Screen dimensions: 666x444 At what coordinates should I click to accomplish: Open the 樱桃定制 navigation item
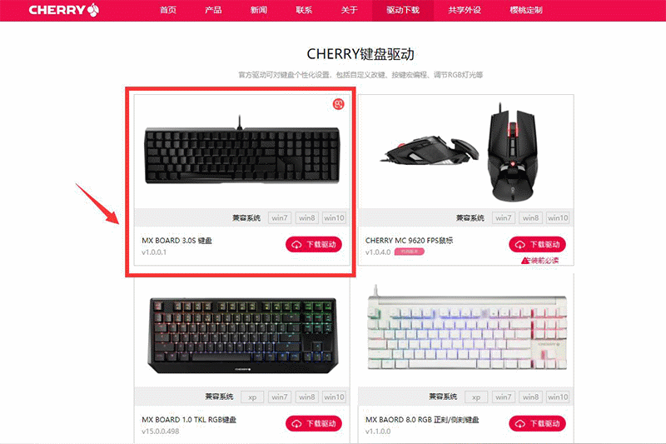(526, 10)
